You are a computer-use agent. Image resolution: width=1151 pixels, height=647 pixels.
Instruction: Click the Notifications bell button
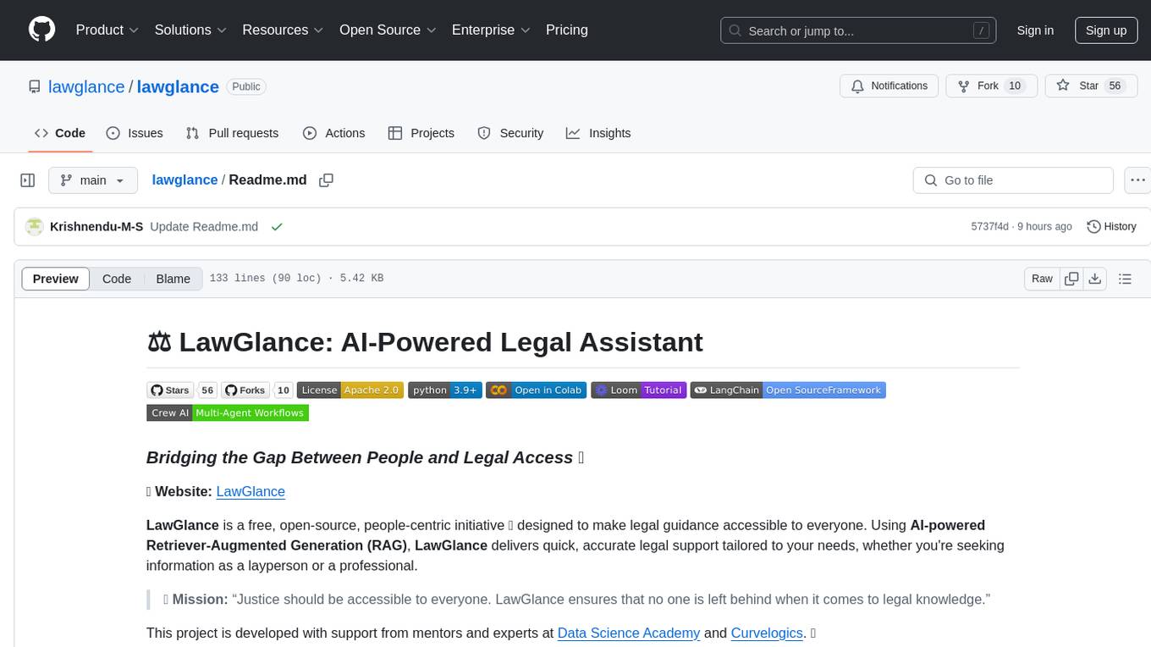(x=889, y=86)
